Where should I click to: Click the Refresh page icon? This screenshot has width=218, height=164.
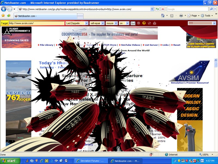(x=157, y=9)
